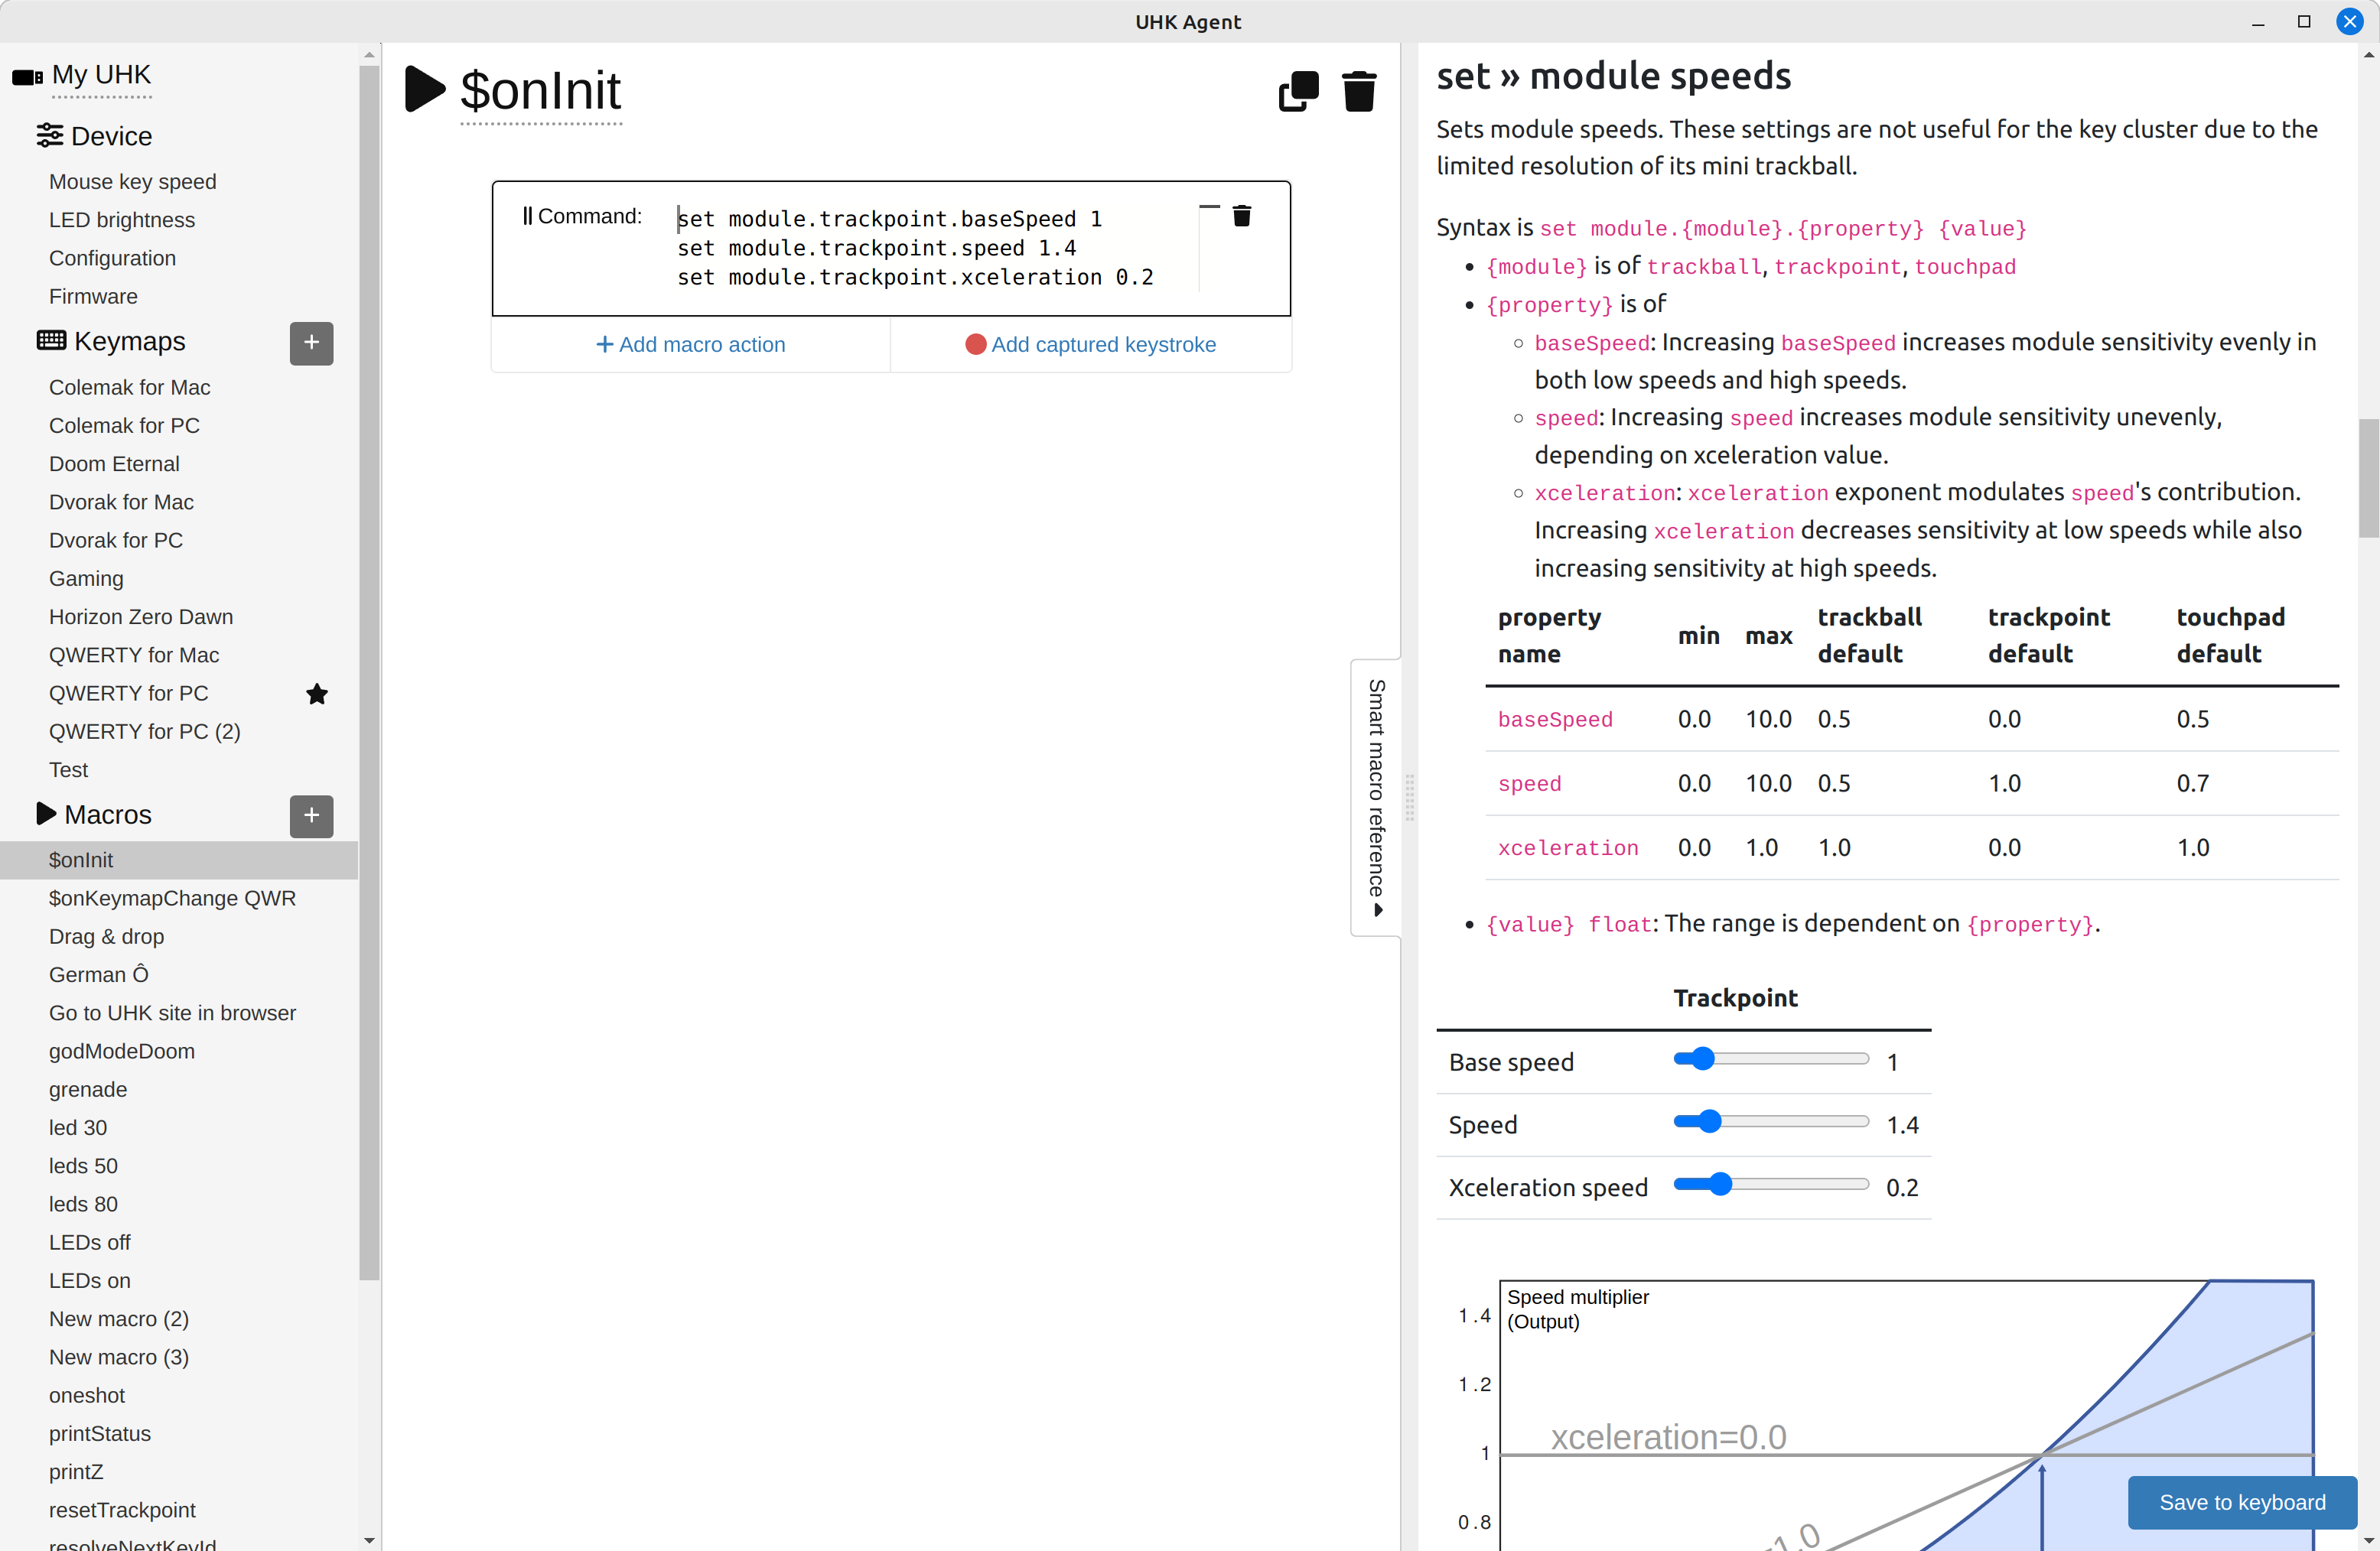Open Mouse key speed settings
The width and height of the screenshot is (2380, 1551).
point(132,181)
